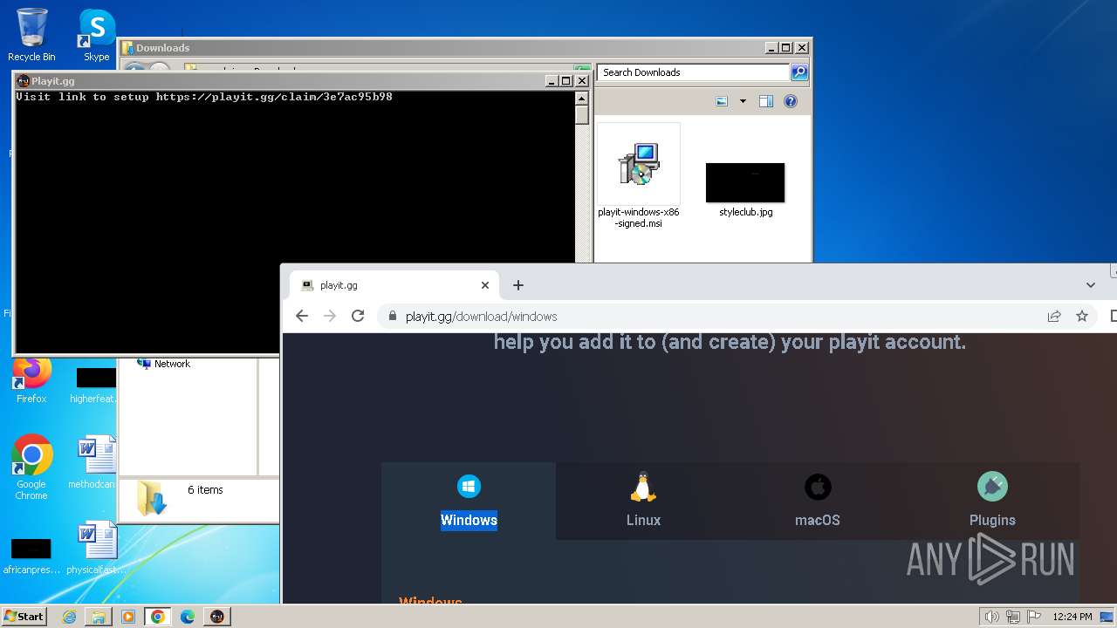Open Windows Explorer taskbar icon
Image resolution: width=1117 pixels, height=628 pixels.
pos(99,617)
